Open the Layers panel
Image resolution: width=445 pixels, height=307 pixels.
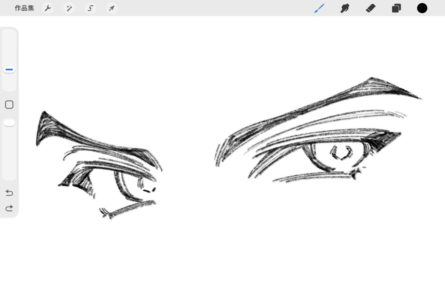(396, 8)
